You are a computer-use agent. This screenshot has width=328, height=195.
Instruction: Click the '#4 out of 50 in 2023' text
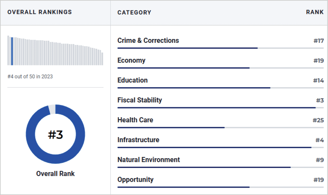tap(30, 76)
